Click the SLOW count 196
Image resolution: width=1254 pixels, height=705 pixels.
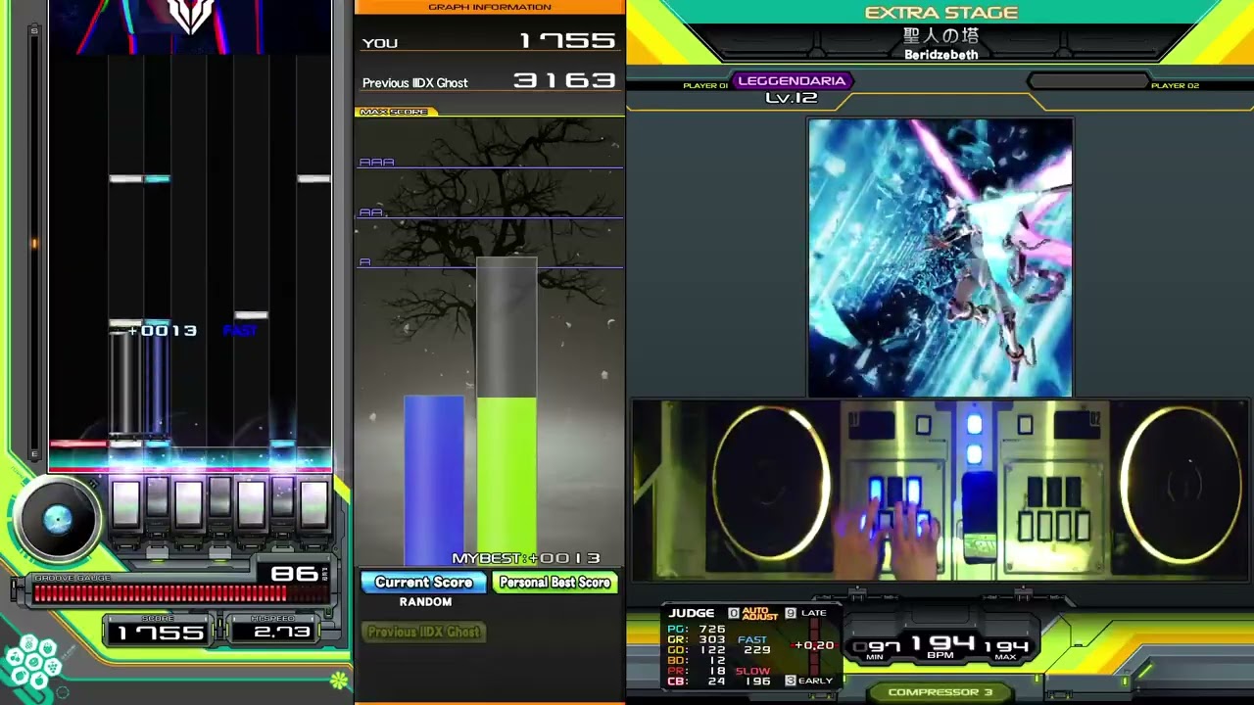757,681
